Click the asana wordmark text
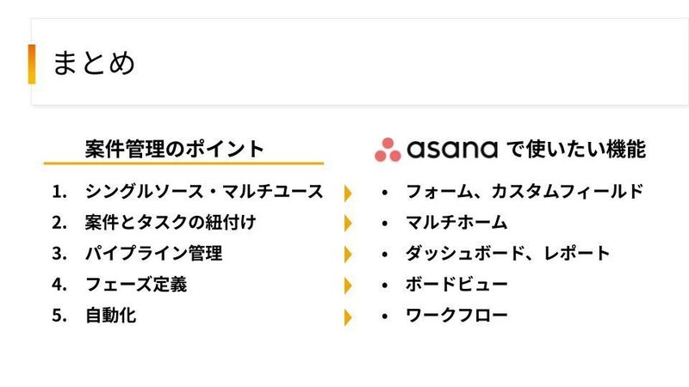Screen dimensions: 689x387 click(x=452, y=150)
